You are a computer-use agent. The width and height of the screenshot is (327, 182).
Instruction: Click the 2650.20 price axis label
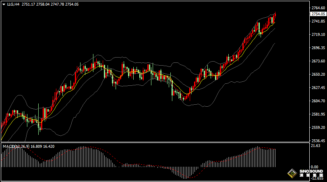[x=318, y=74]
